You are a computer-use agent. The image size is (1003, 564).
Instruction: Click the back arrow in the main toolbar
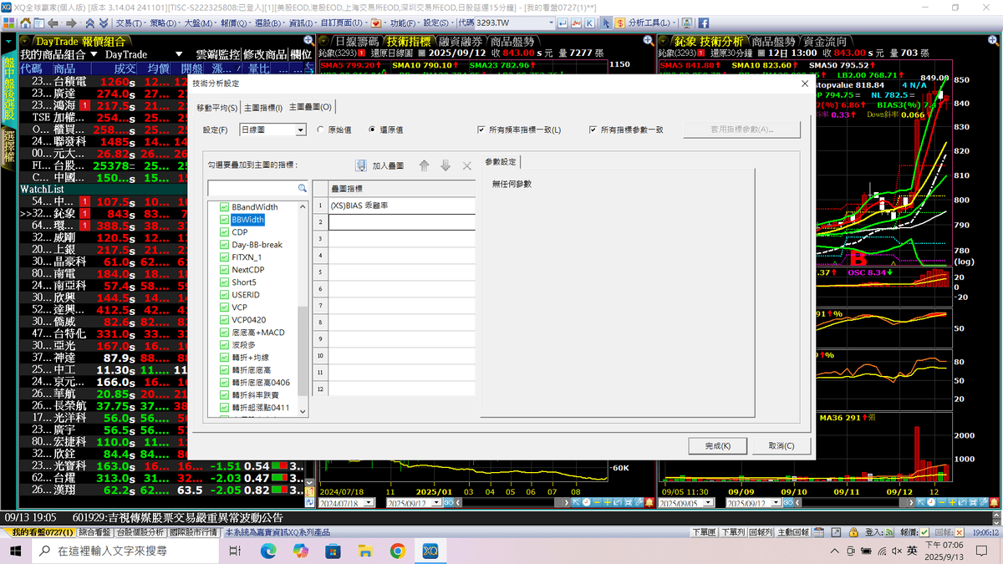[x=53, y=23]
